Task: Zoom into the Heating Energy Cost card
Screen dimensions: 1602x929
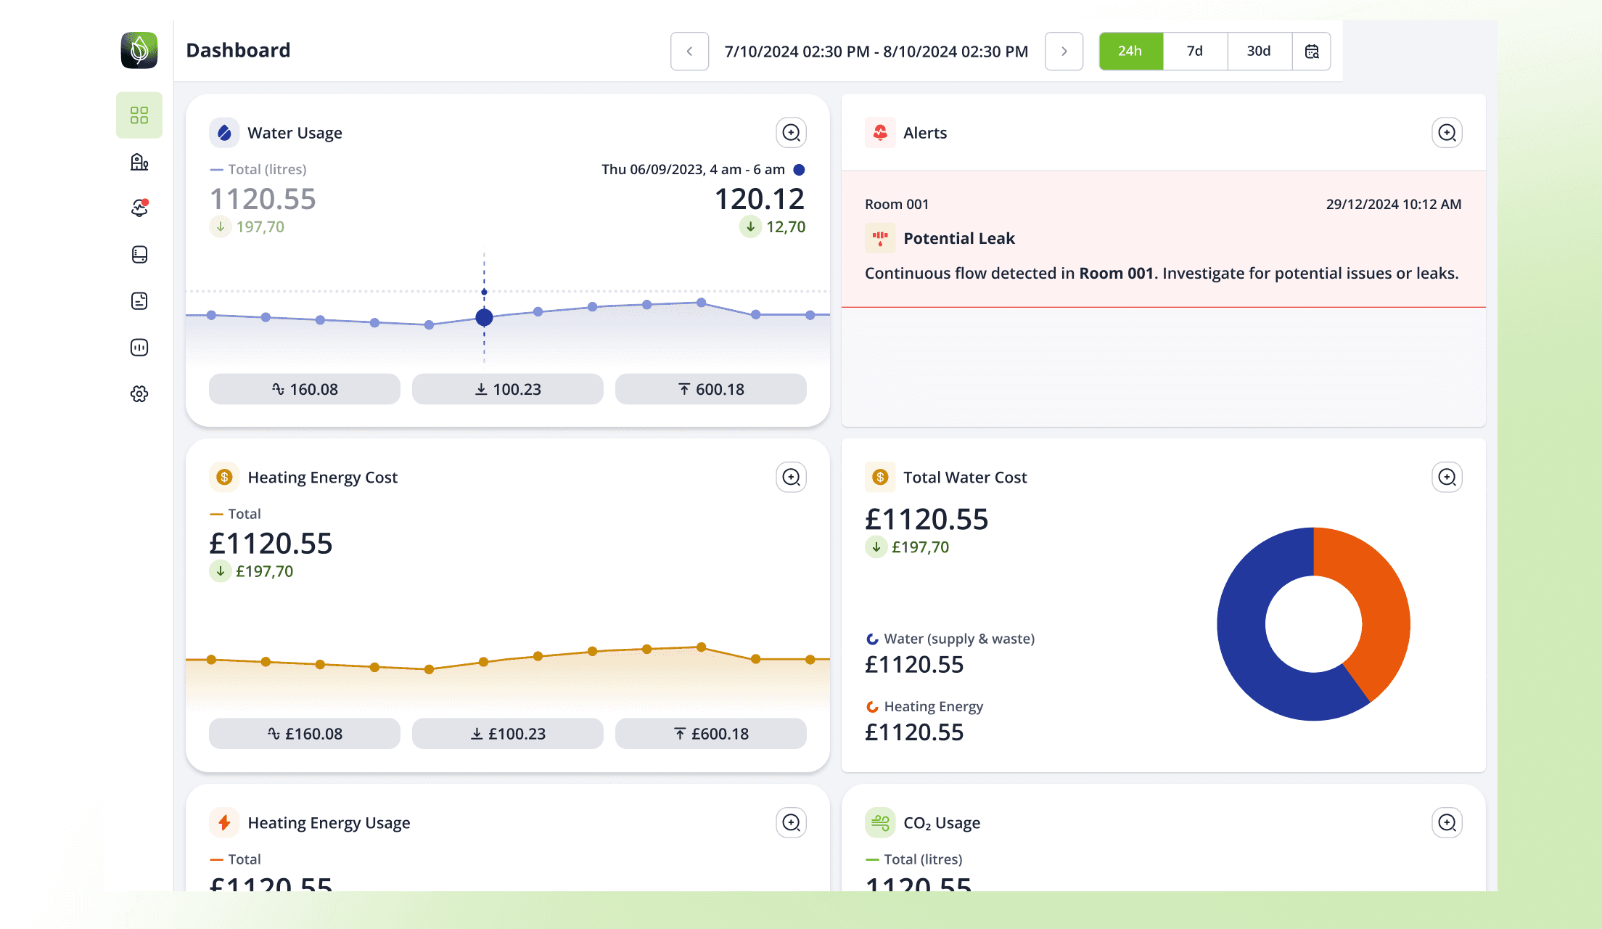Action: click(792, 478)
